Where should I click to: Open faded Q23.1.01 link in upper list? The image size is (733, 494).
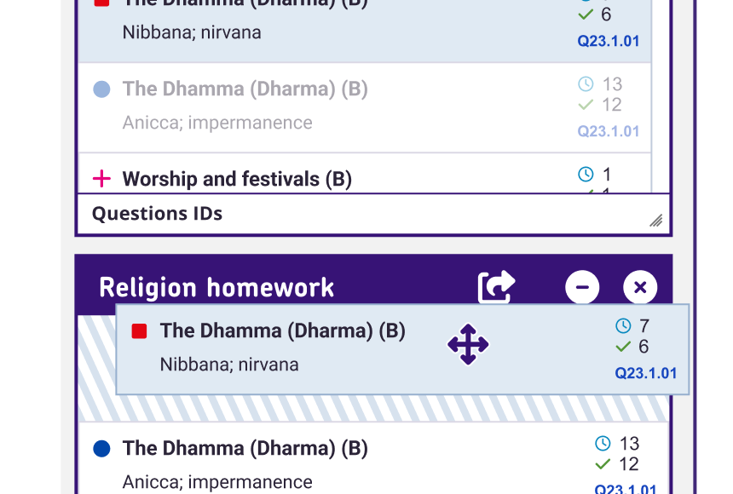(608, 131)
